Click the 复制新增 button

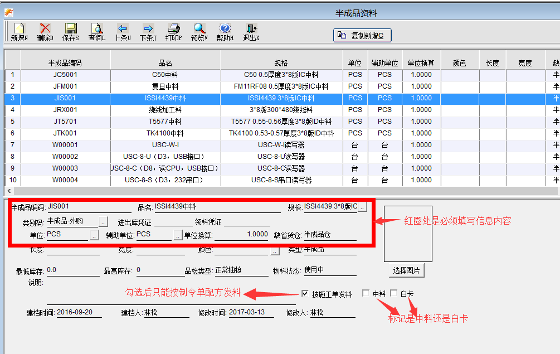tap(362, 36)
